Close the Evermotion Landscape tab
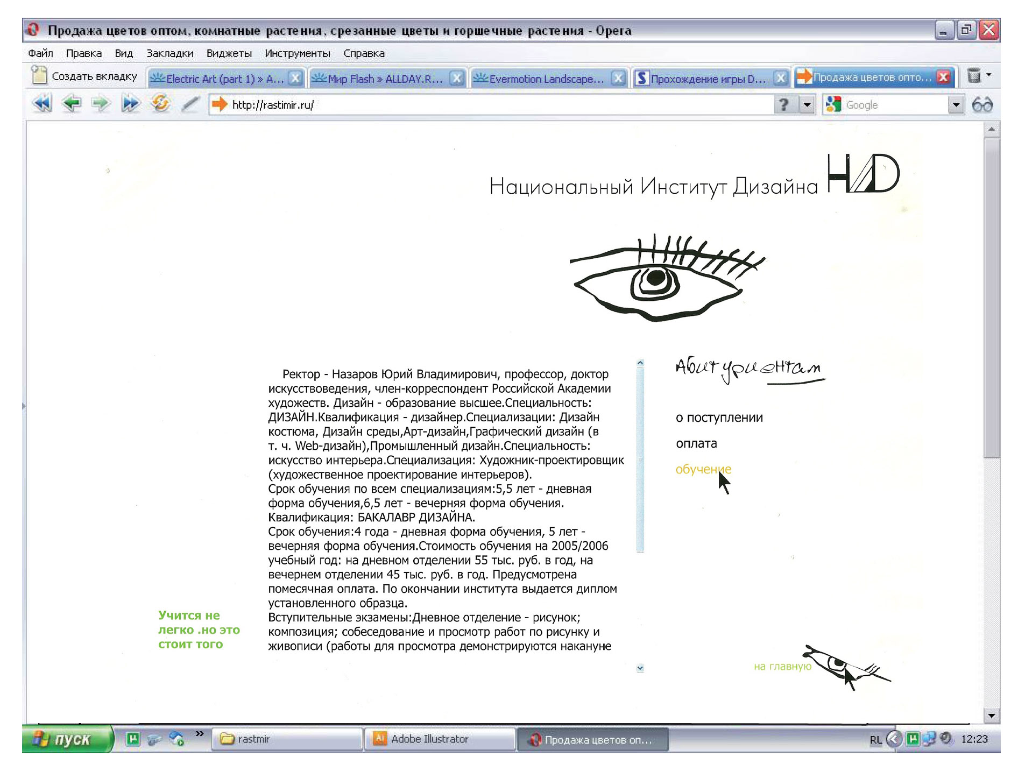The image size is (1025, 771). click(618, 79)
